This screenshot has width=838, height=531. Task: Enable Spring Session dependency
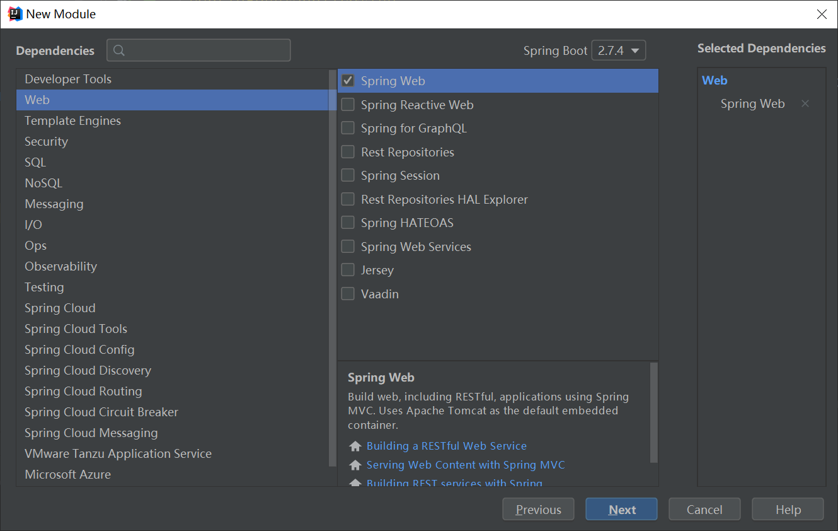348,175
